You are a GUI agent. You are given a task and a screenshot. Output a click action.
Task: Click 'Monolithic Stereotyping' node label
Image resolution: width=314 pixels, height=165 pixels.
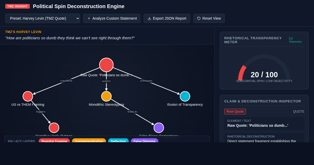[x=106, y=104]
